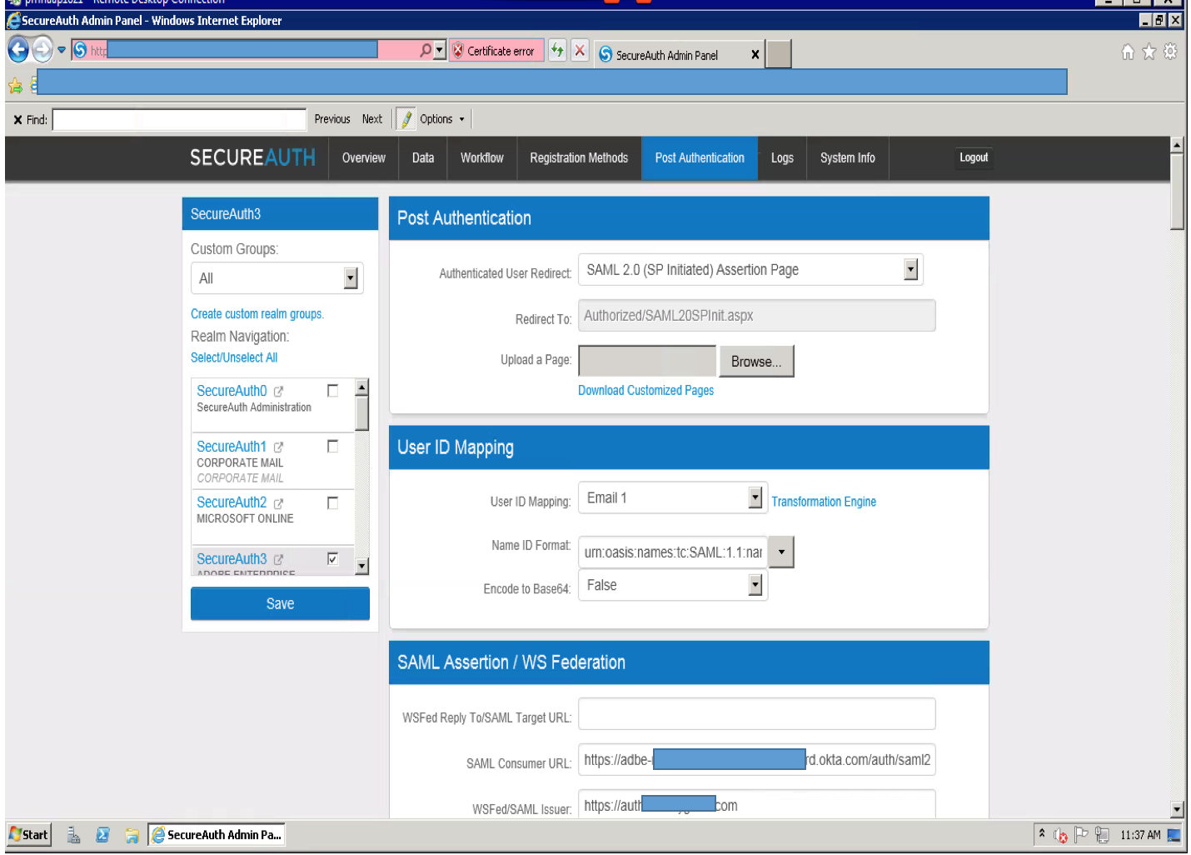Image resolution: width=1191 pixels, height=855 pixels.
Task: Refresh the page in Internet Explorer
Action: 557,50
